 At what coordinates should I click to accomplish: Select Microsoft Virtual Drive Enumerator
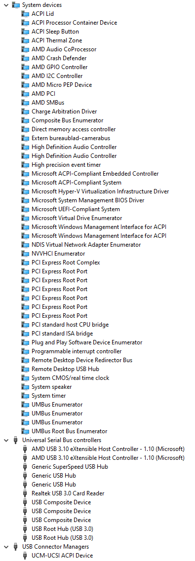pyautogui.click(x=77, y=218)
